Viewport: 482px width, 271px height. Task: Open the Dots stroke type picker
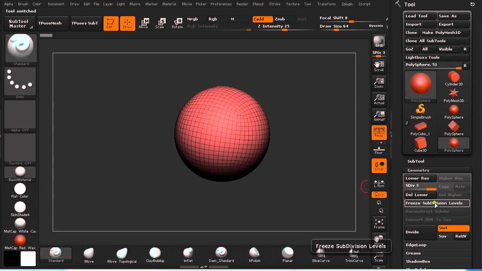click(x=20, y=83)
